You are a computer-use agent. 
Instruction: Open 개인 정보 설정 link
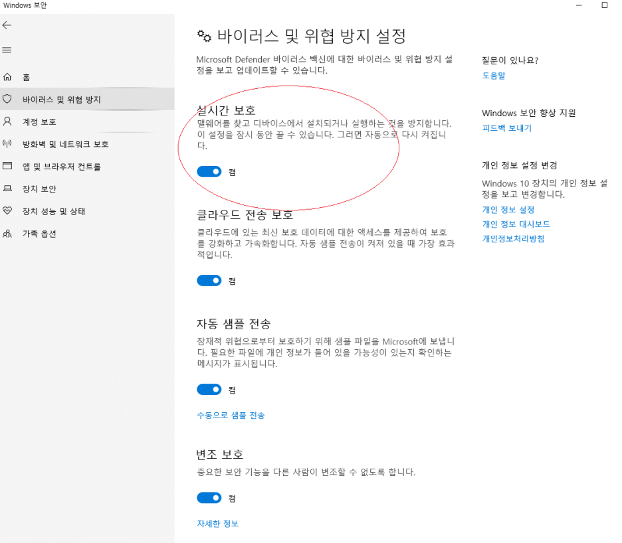tap(508, 209)
